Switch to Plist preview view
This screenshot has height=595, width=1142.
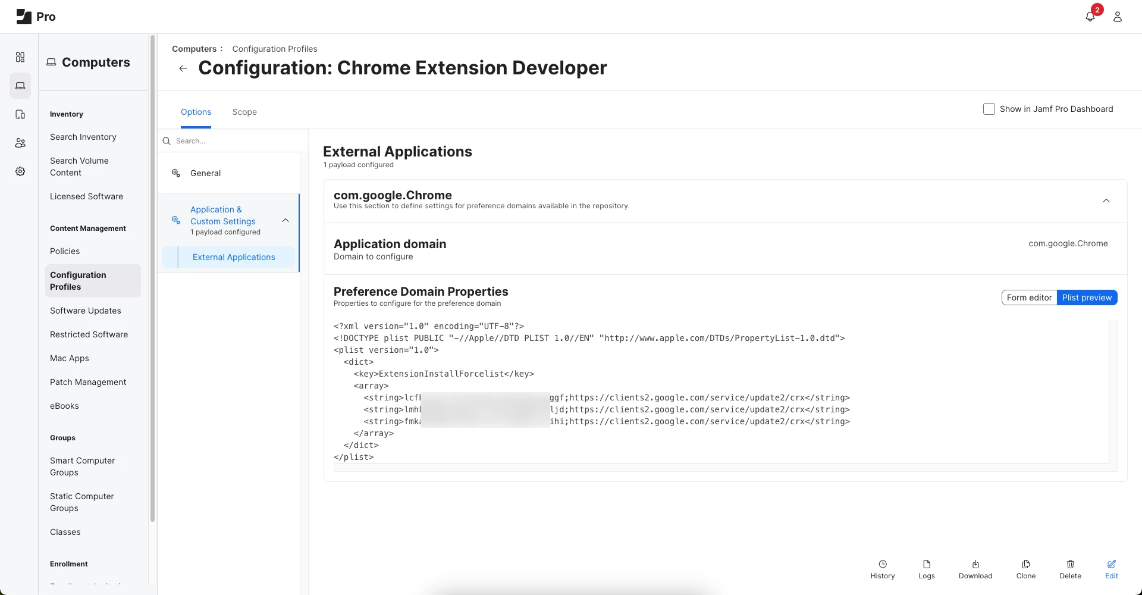click(x=1087, y=297)
